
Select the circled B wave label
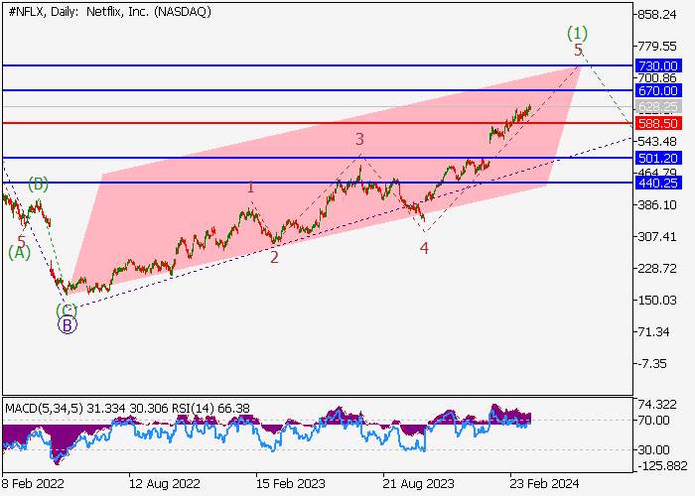coord(68,325)
